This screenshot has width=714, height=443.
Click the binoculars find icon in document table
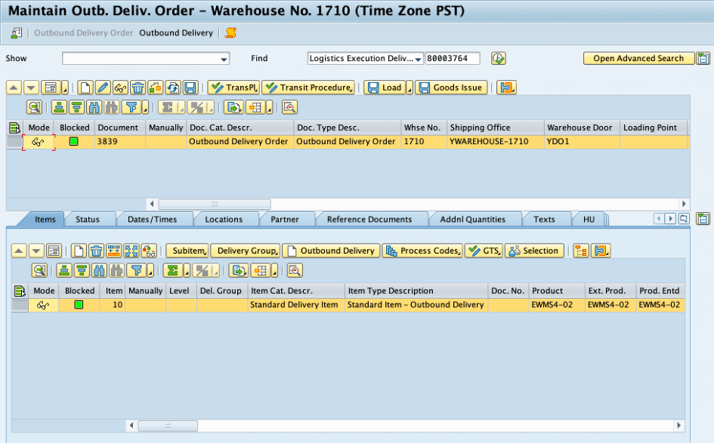point(94,107)
